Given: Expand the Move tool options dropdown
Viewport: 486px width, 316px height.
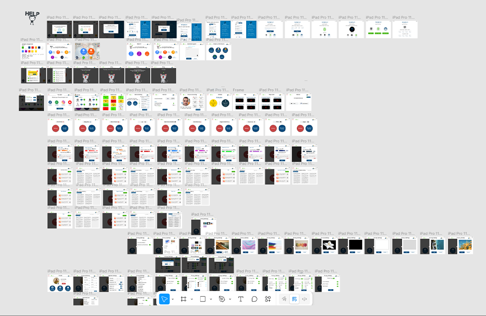Looking at the screenshot, I should [x=173, y=299].
